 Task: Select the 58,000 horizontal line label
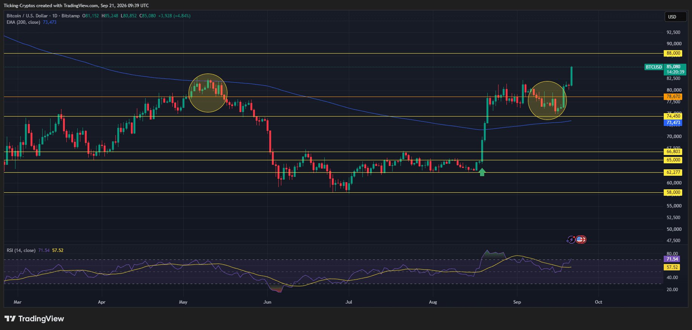(x=673, y=192)
